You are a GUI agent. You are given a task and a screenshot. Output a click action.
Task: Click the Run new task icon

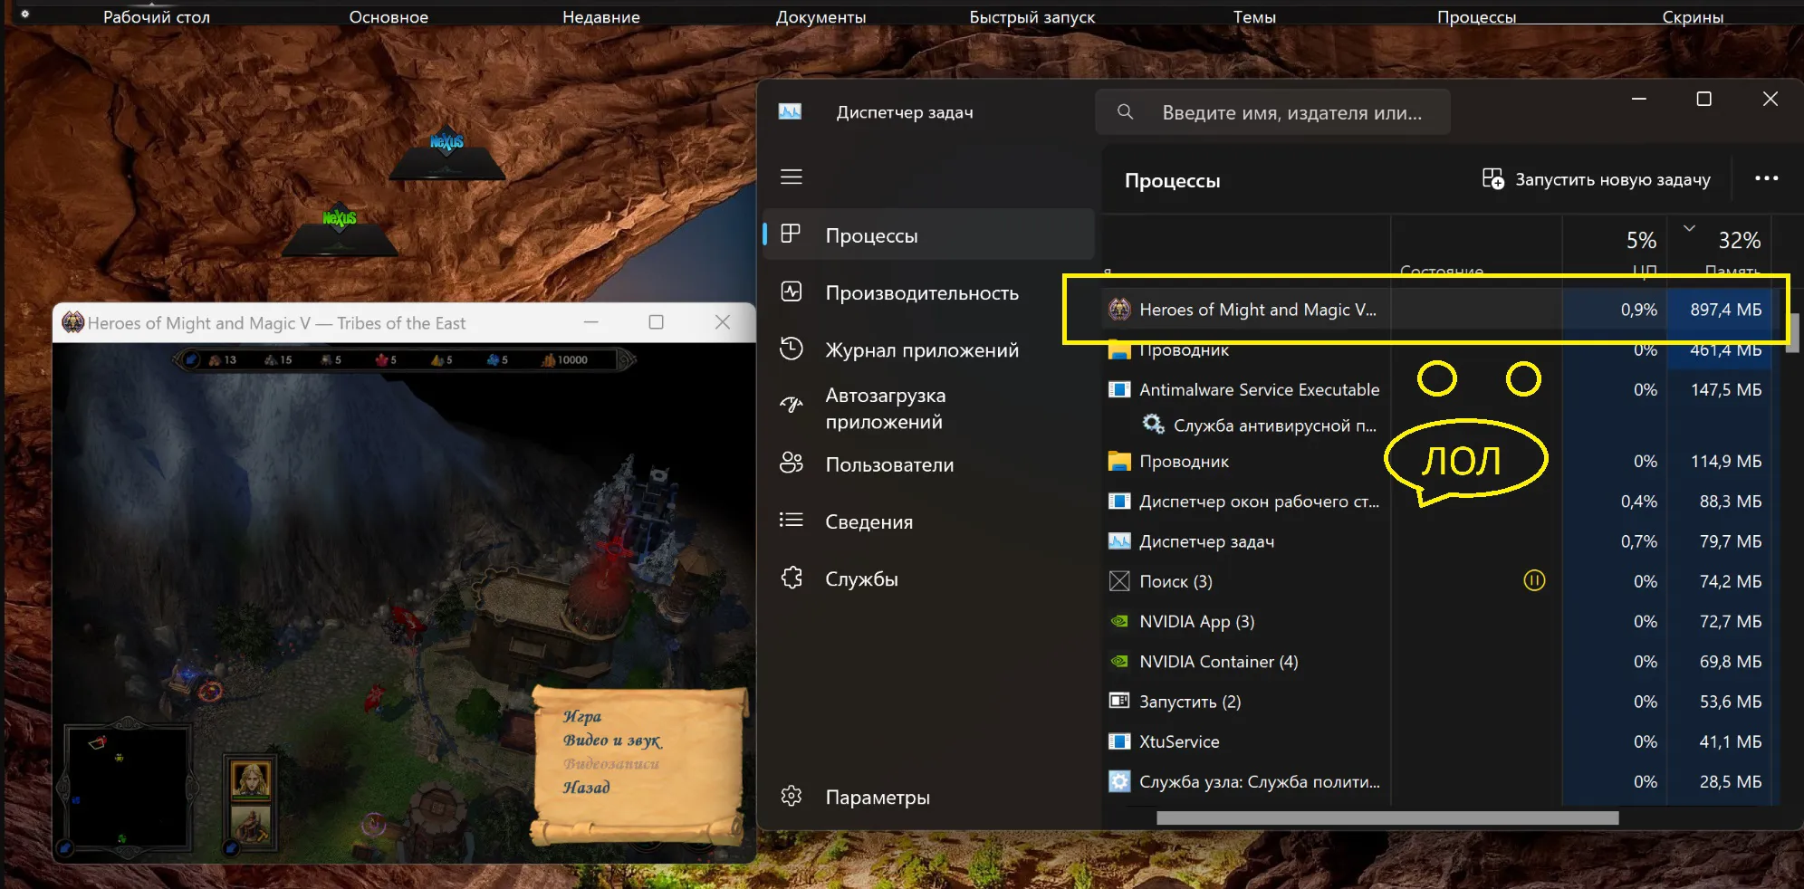[1492, 178]
